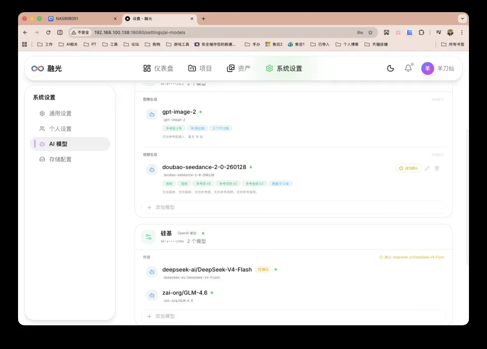Open the 融光 logo home link
This screenshot has width=487, height=349.
(46, 68)
